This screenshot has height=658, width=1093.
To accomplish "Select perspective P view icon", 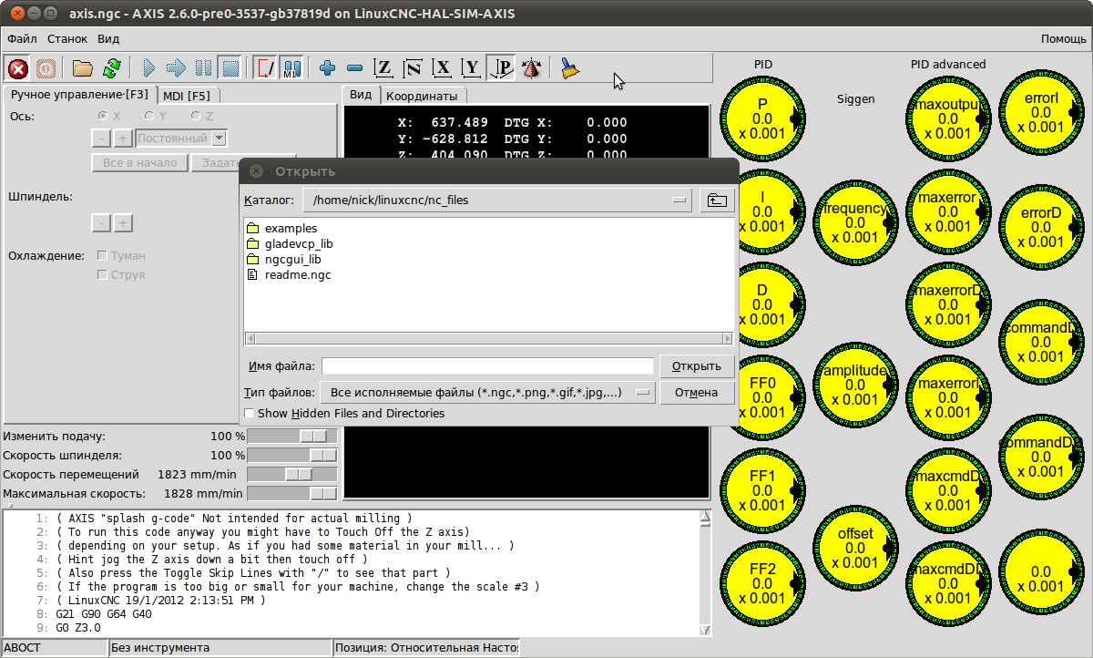I will (x=500, y=67).
